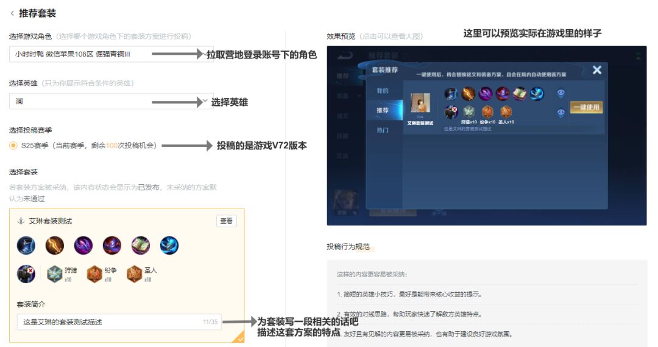Click the 11/35 character counter
This screenshot has height=347, width=658.
click(x=210, y=322)
